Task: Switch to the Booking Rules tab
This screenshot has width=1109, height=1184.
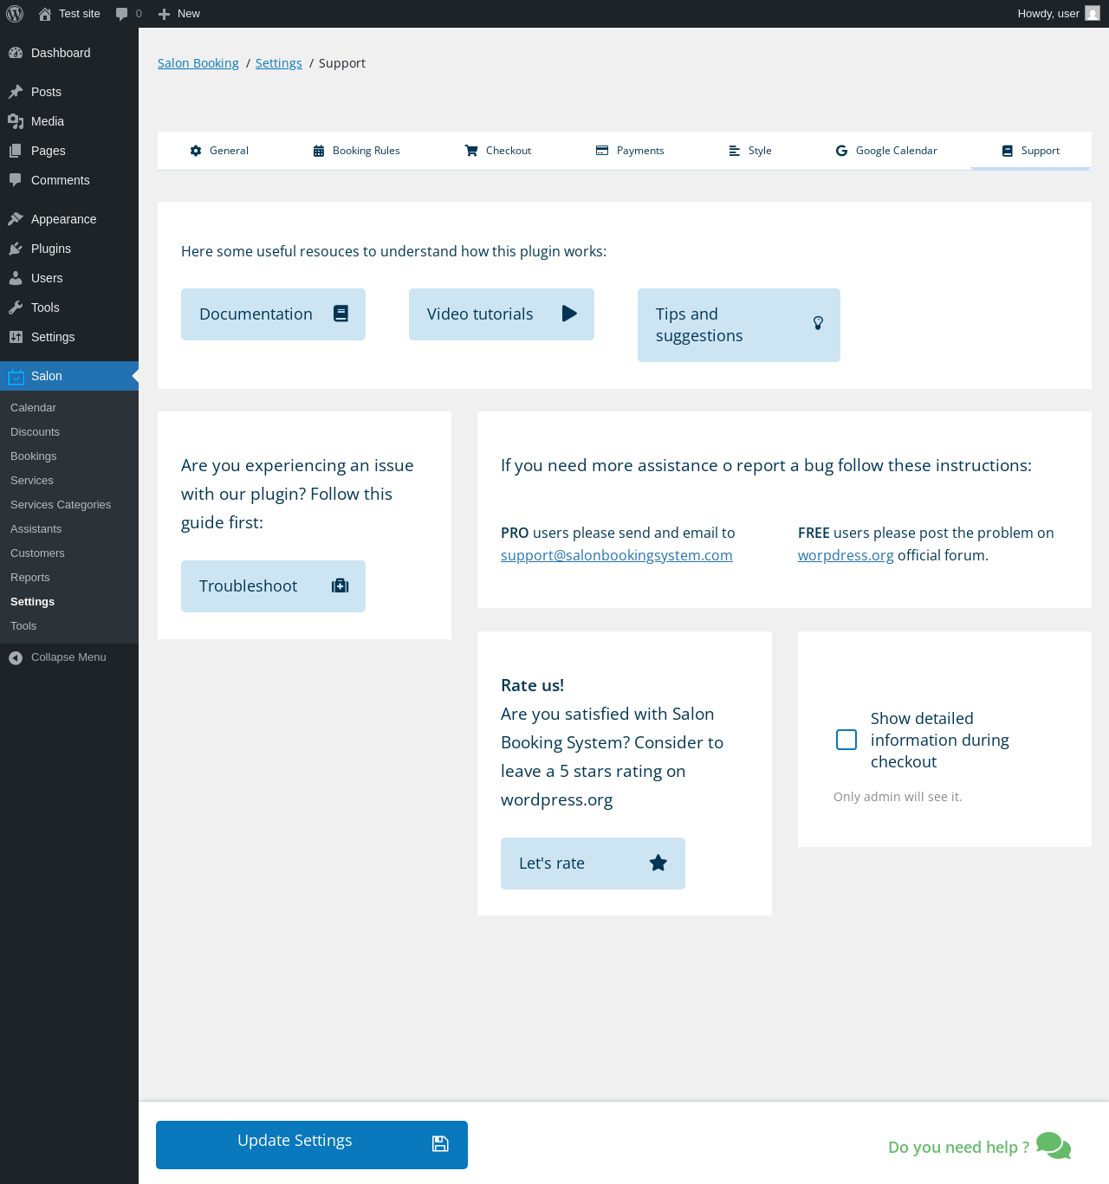Action: pyautogui.click(x=356, y=151)
